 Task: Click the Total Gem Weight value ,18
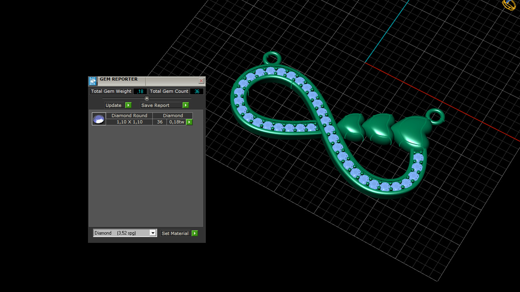coord(140,91)
